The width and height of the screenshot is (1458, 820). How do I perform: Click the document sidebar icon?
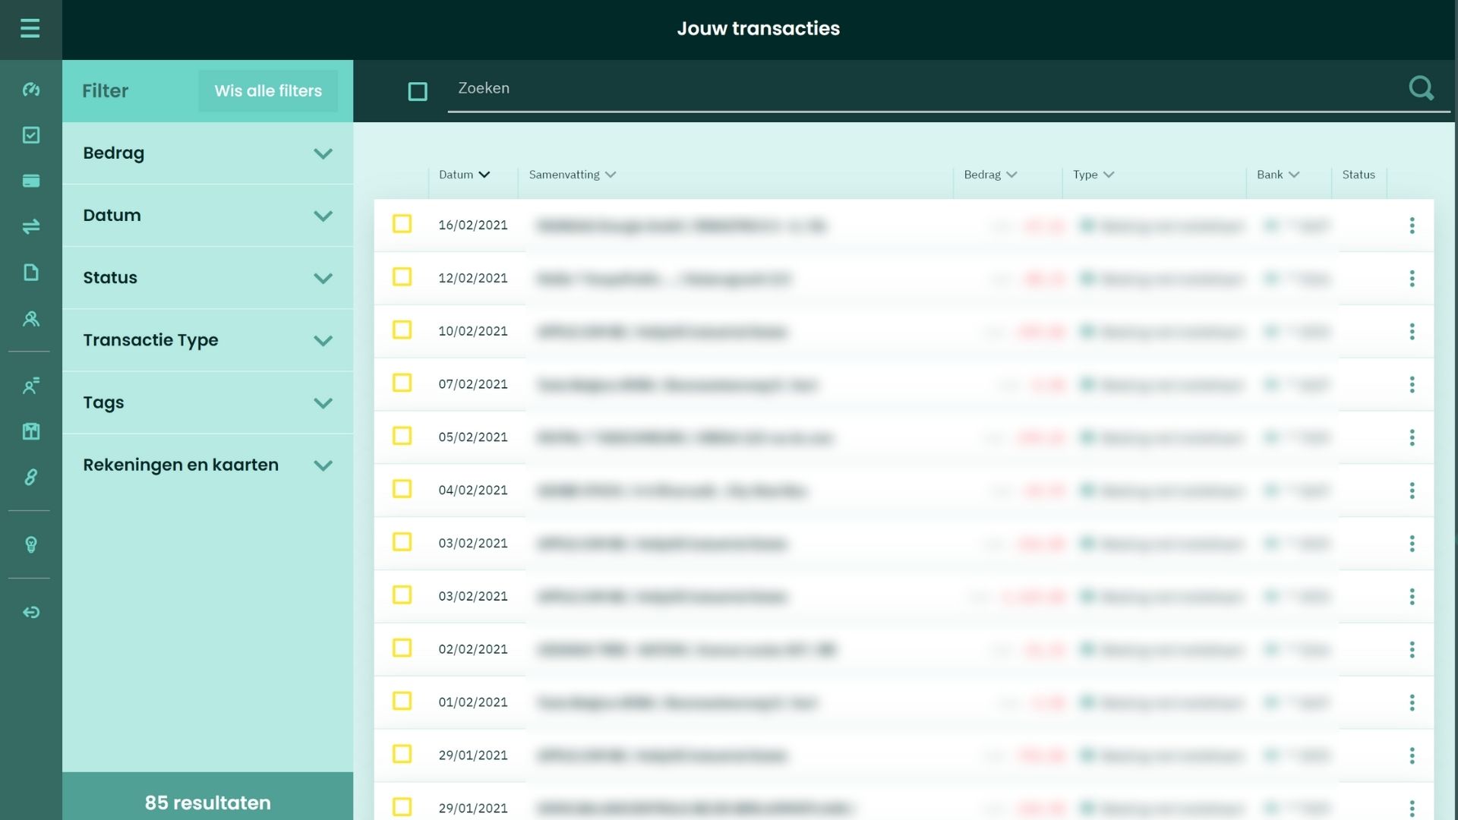tap(31, 273)
